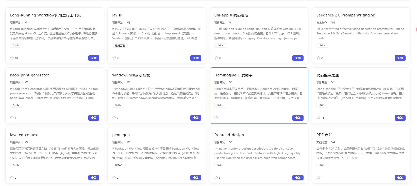
Task: Star the frontend-design skill
Action: [x=216, y=178]
